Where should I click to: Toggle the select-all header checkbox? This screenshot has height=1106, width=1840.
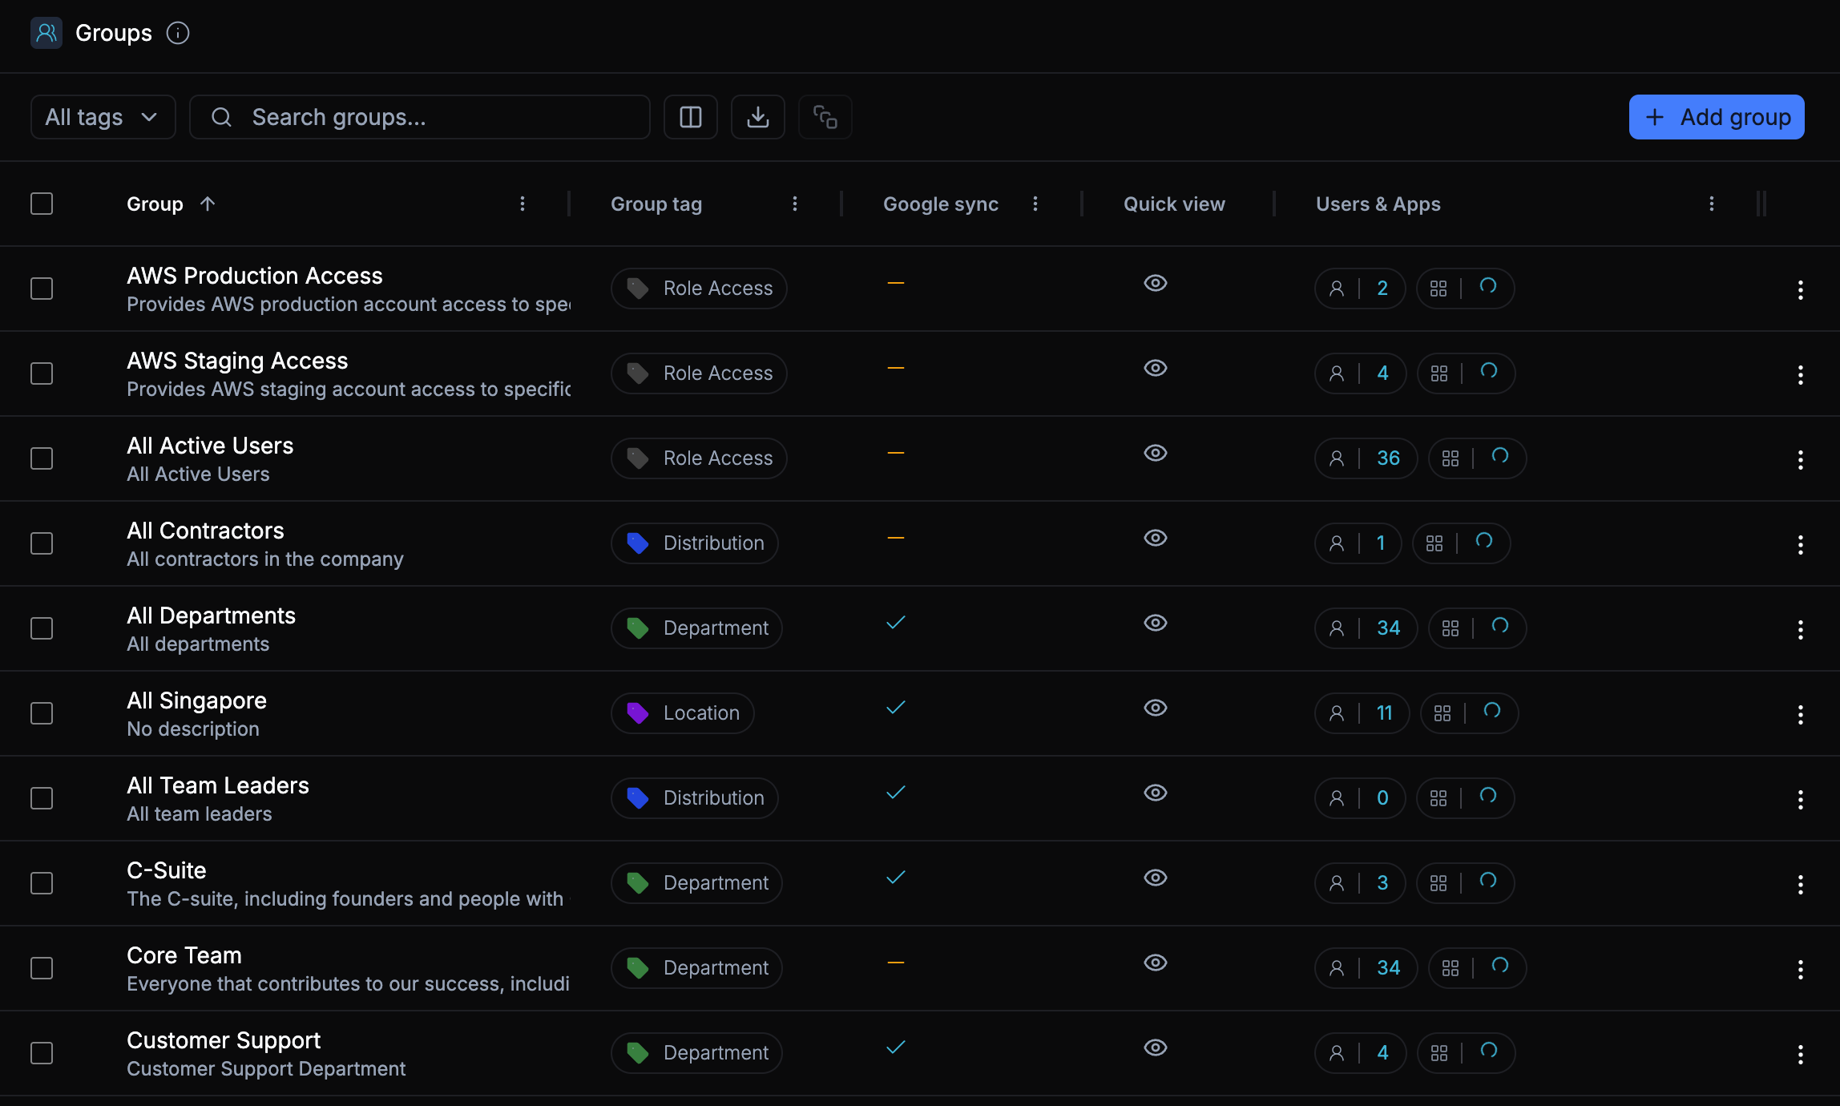42,204
